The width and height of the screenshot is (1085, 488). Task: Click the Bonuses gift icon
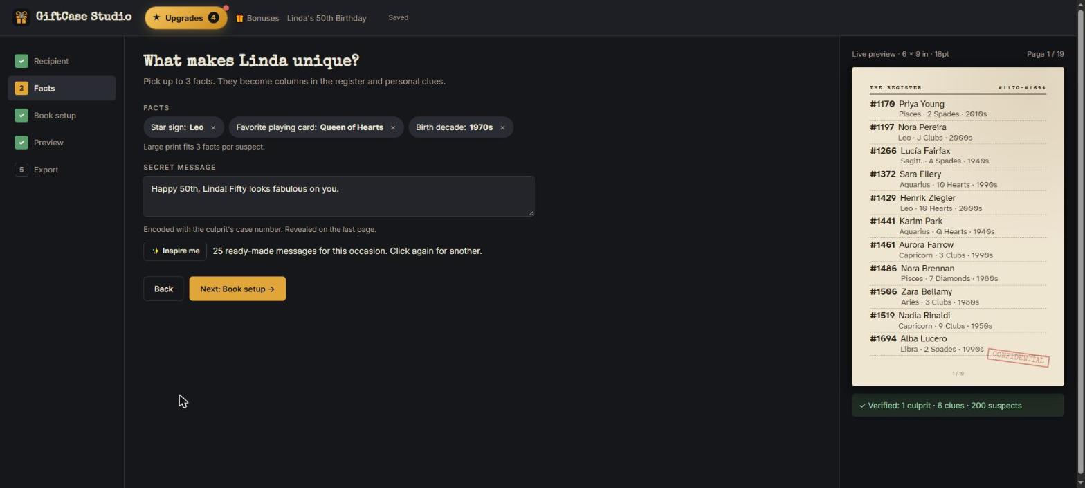pyautogui.click(x=239, y=18)
